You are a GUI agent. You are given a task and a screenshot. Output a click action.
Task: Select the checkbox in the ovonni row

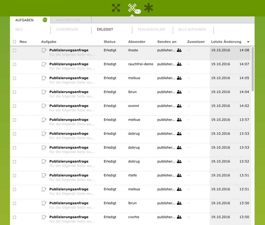[x=15, y=106]
